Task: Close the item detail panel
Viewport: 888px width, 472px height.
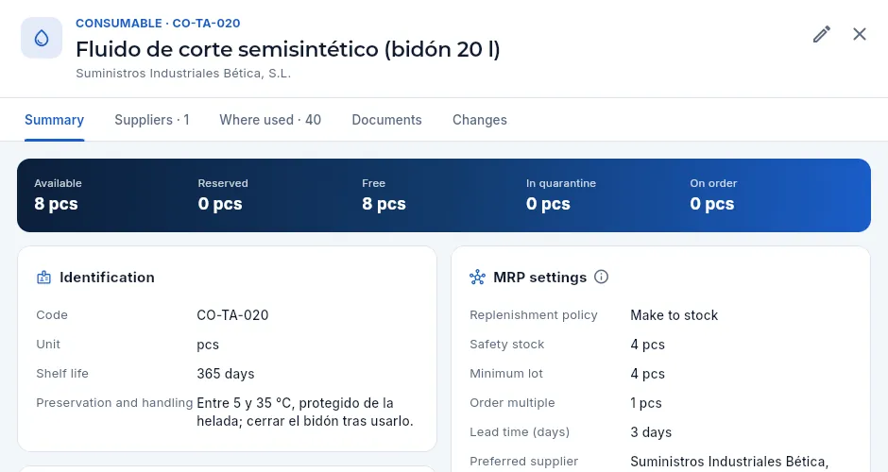Action: pyautogui.click(x=860, y=35)
